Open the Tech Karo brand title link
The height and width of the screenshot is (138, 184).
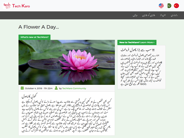pyautogui.click(x=21, y=6)
